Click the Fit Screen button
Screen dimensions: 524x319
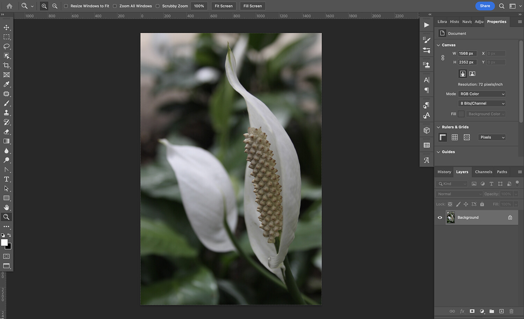(x=224, y=6)
